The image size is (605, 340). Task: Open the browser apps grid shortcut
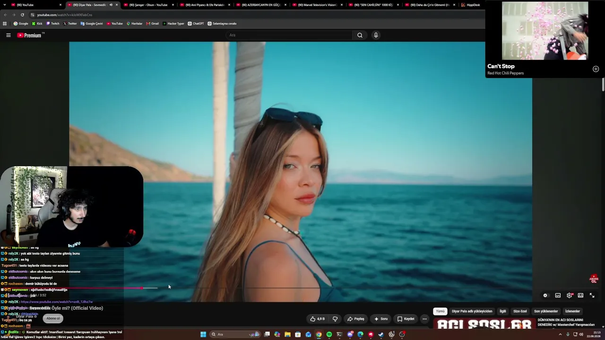pyautogui.click(x=5, y=24)
